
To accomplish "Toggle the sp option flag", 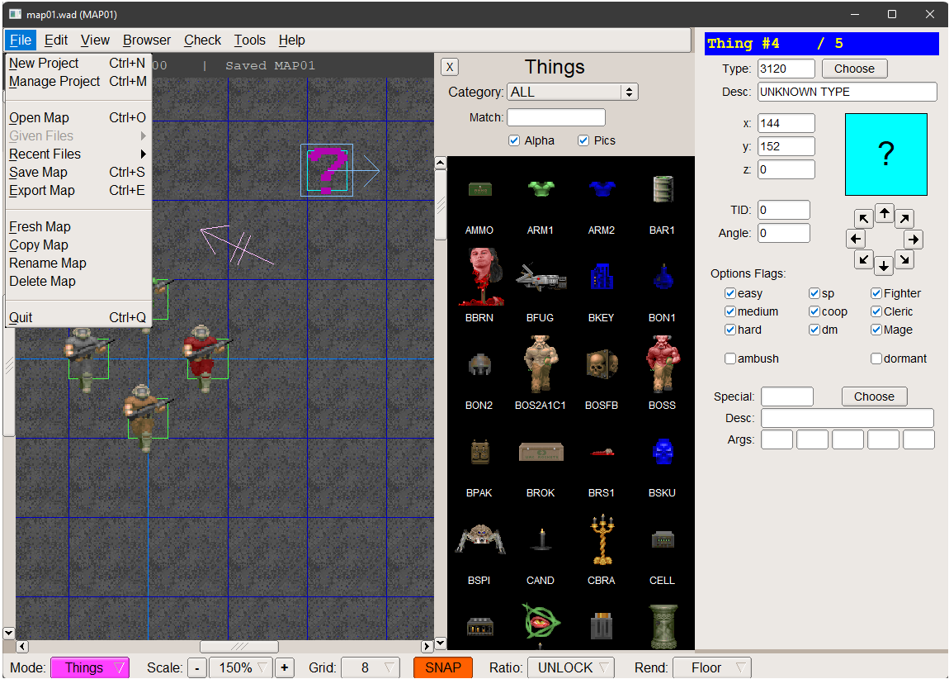I will (814, 293).
